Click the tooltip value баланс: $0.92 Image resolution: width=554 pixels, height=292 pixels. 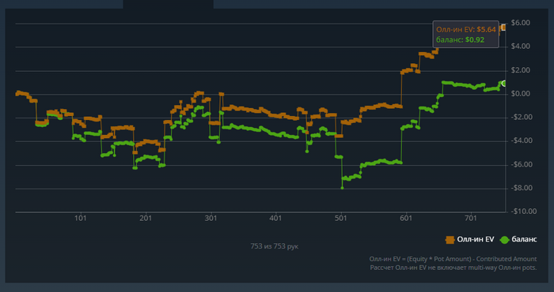461,39
